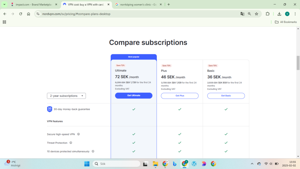Go back to the previous page
The height and width of the screenshot is (169, 300).
pyautogui.click(x=5, y=14)
